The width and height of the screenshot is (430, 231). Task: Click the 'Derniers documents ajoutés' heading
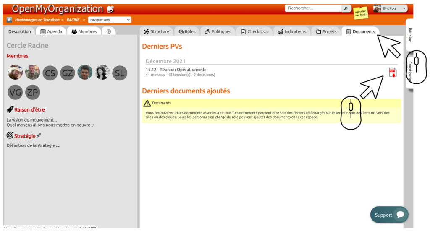(x=186, y=91)
